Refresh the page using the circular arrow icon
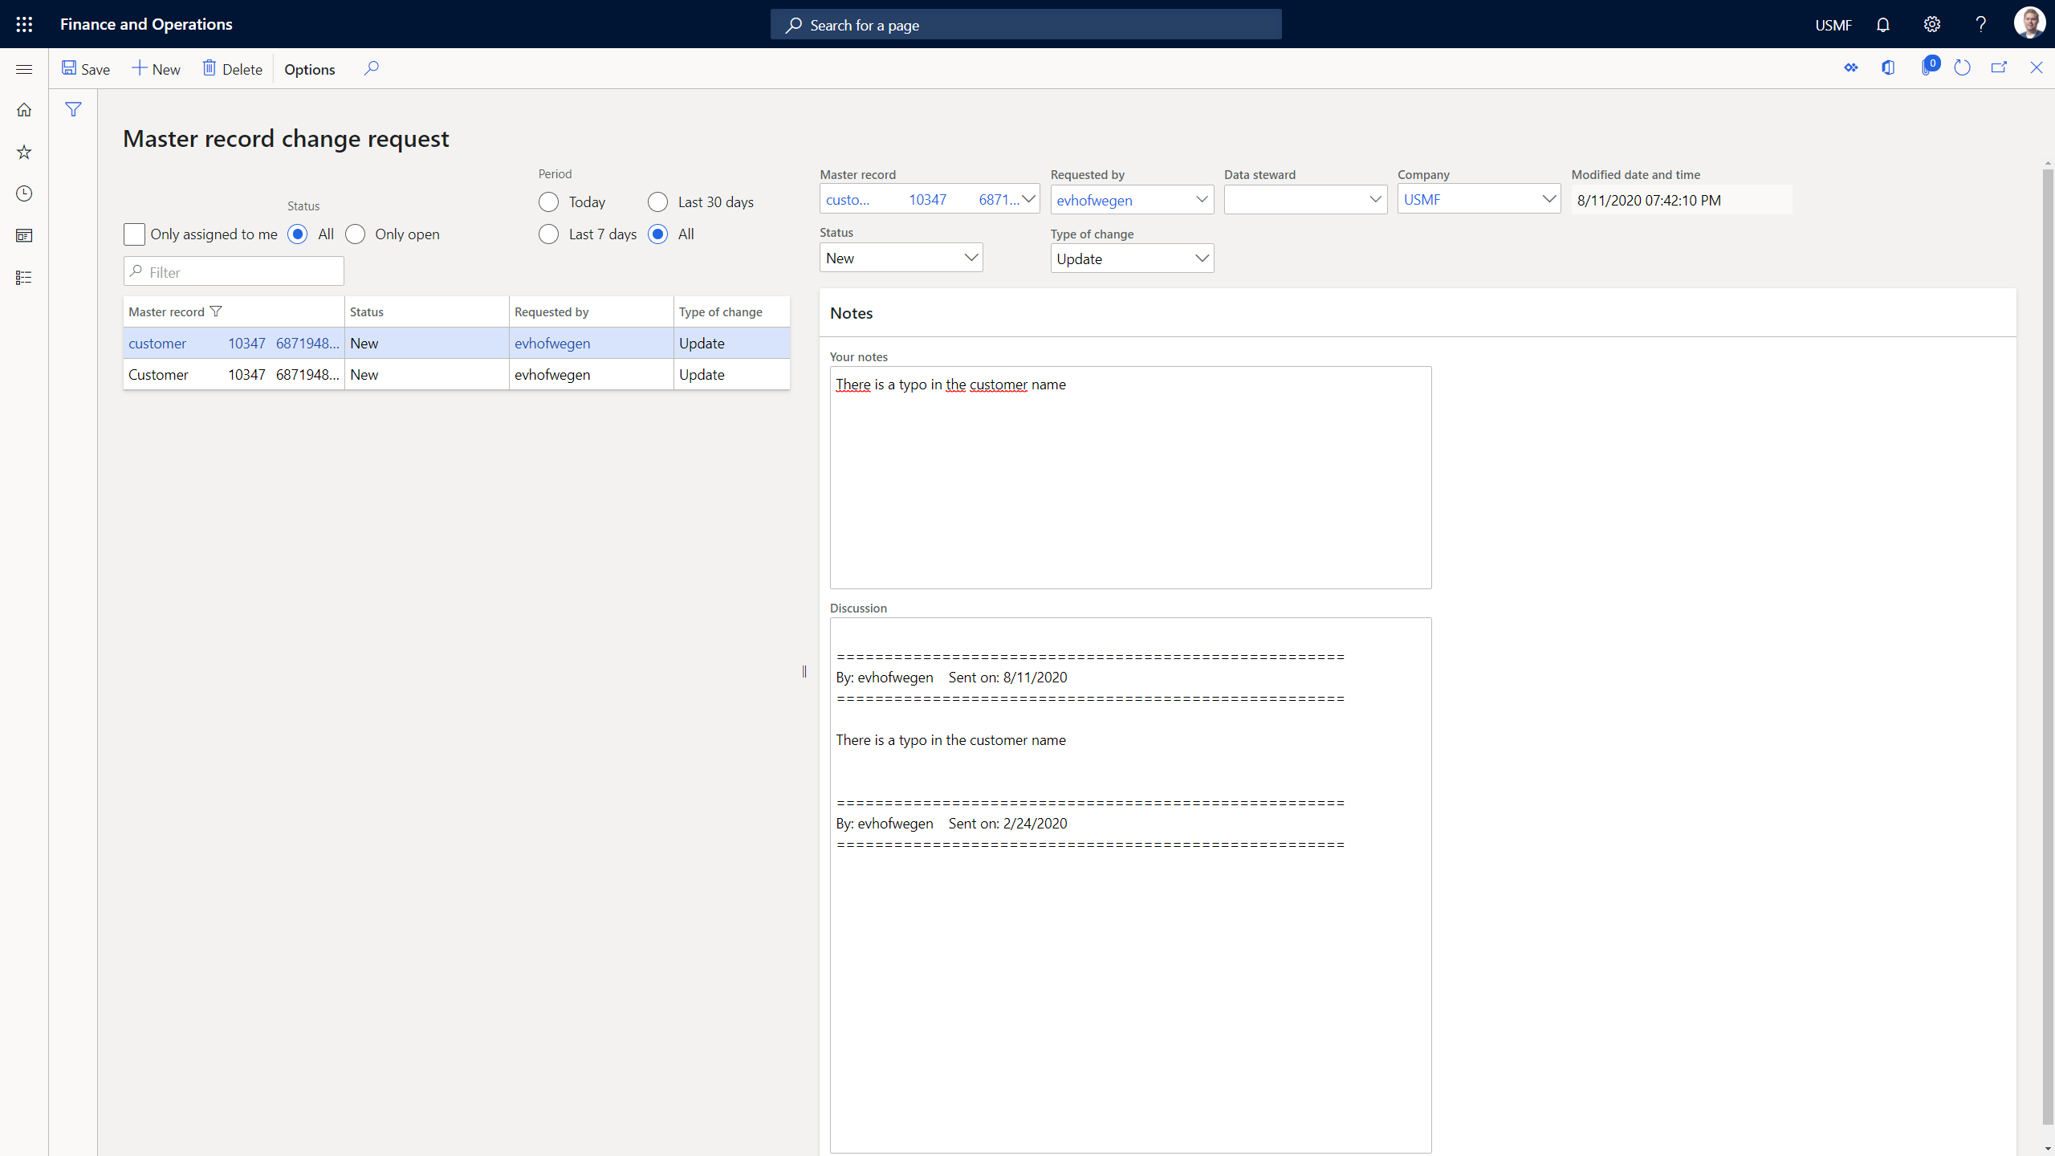Screen dimensions: 2055x1156 pyautogui.click(x=1962, y=67)
